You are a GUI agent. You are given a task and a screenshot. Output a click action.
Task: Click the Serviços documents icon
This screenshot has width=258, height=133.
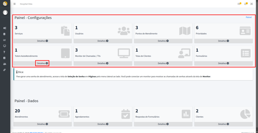point(65,31)
